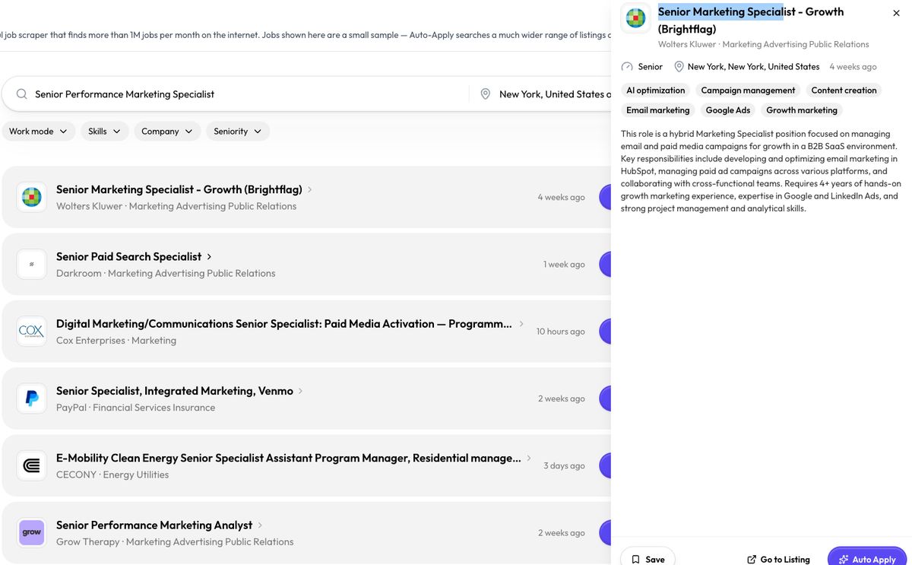Open PayPal company logo
Viewport: 912px width, 565px height.
coord(31,398)
